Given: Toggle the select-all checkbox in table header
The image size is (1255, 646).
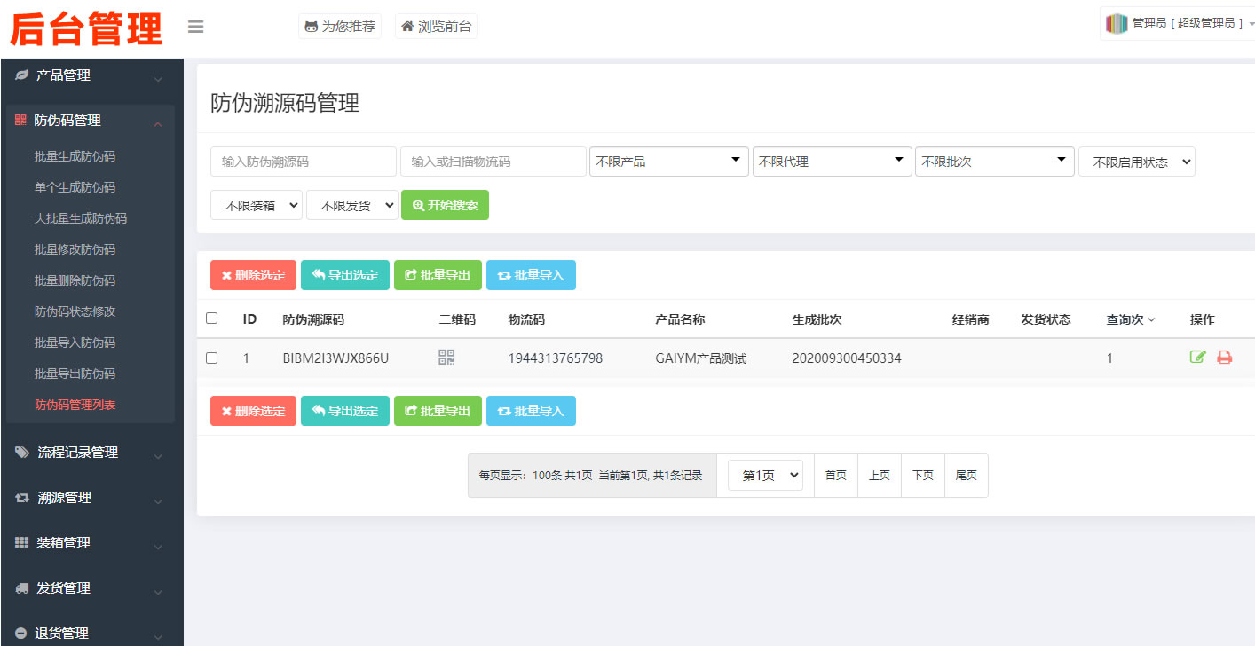Looking at the screenshot, I should tap(211, 319).
